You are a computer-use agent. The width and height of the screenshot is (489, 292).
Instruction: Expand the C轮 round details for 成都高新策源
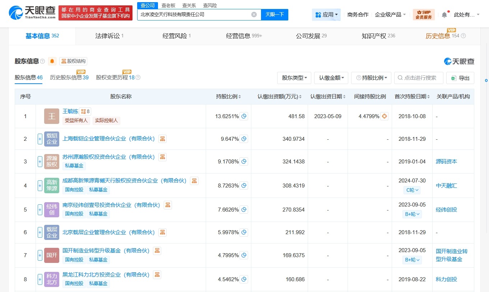point(412,190)
